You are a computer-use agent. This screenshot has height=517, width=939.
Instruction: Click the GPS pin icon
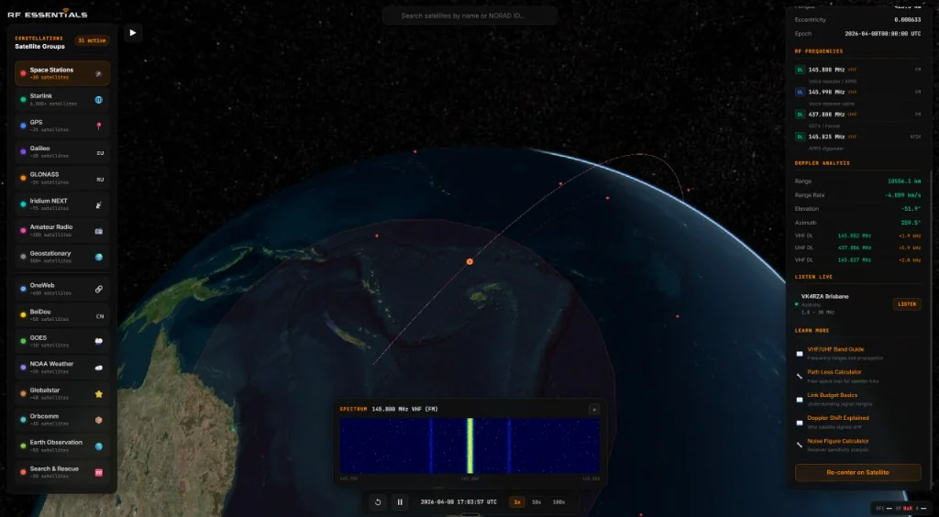pyautogui.click(x=99, y=126)
